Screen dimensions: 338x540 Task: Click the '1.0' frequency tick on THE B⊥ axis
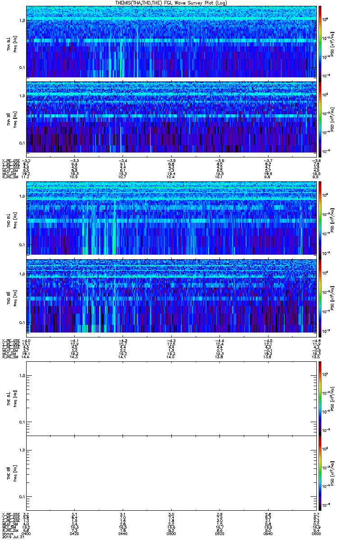click(x=22, y=375)
